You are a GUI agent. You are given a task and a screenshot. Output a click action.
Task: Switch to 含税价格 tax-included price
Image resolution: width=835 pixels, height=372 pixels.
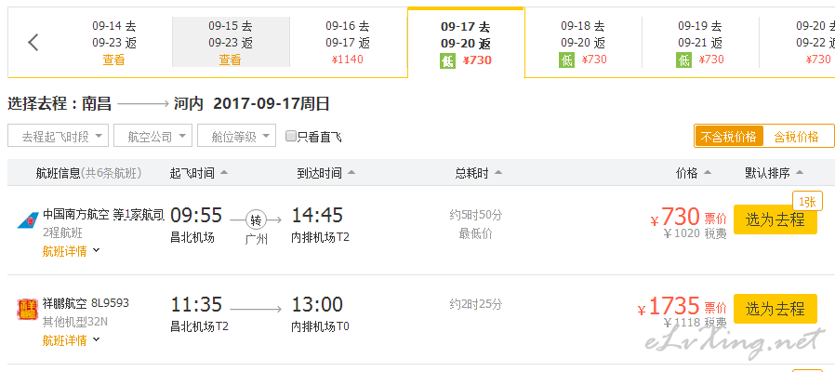[x=796, y=137]
